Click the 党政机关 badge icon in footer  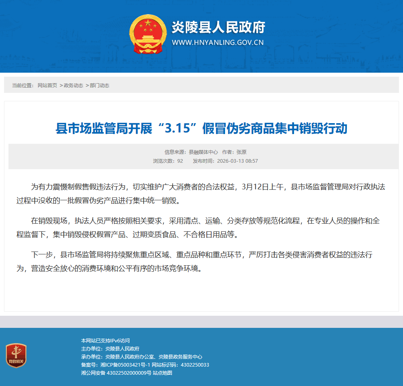(16, 355)
